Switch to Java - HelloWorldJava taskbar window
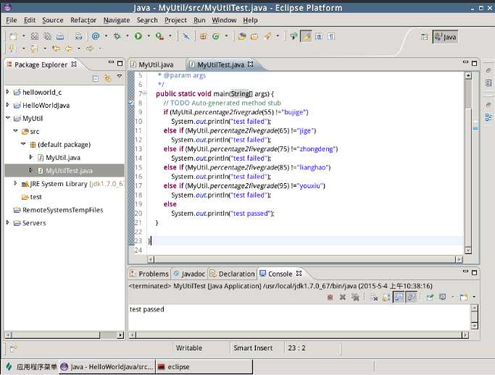 107,367
